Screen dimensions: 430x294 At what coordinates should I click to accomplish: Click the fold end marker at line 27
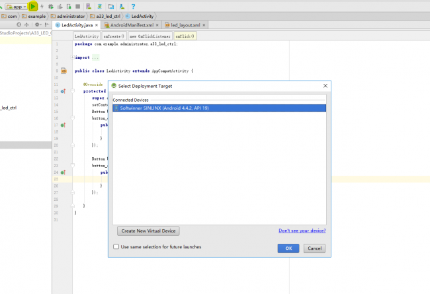pyautogui.click(x=73, y=192)
